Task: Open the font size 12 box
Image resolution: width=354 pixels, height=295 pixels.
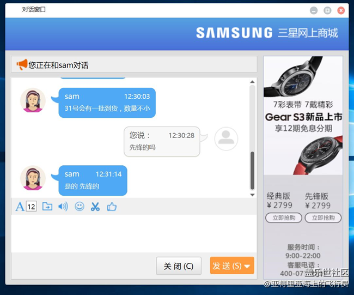Action: [31, 207]
